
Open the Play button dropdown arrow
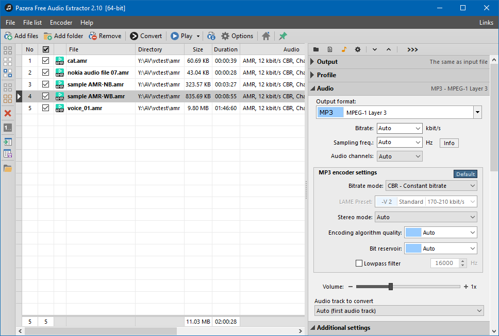[x=198, y=36]
